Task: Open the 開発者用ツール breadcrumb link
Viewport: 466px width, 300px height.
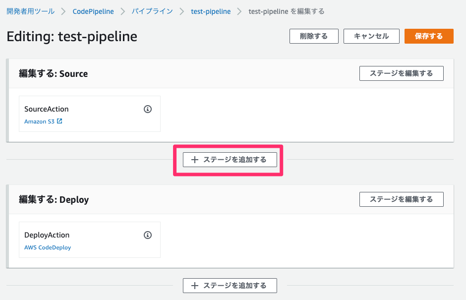Action: (30, 11)
